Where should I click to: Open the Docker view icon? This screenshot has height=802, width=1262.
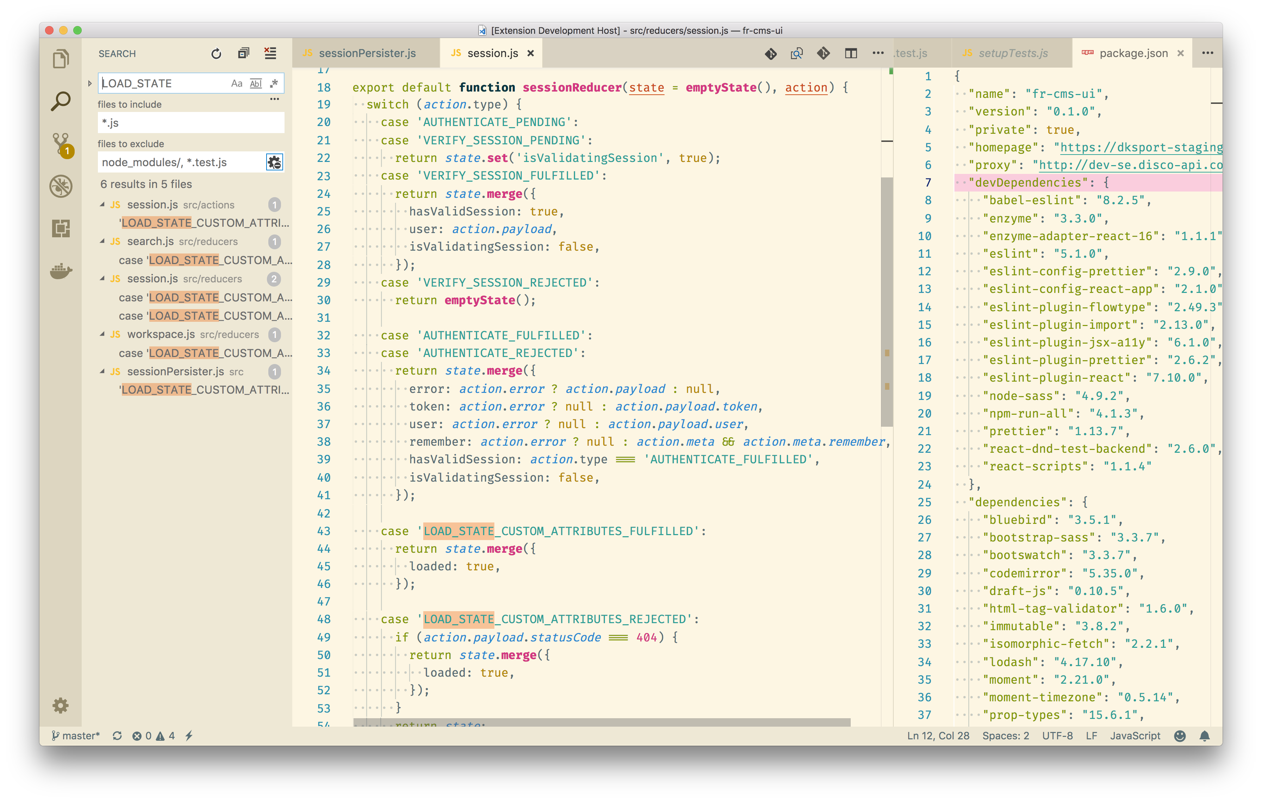tap(61, 271)
